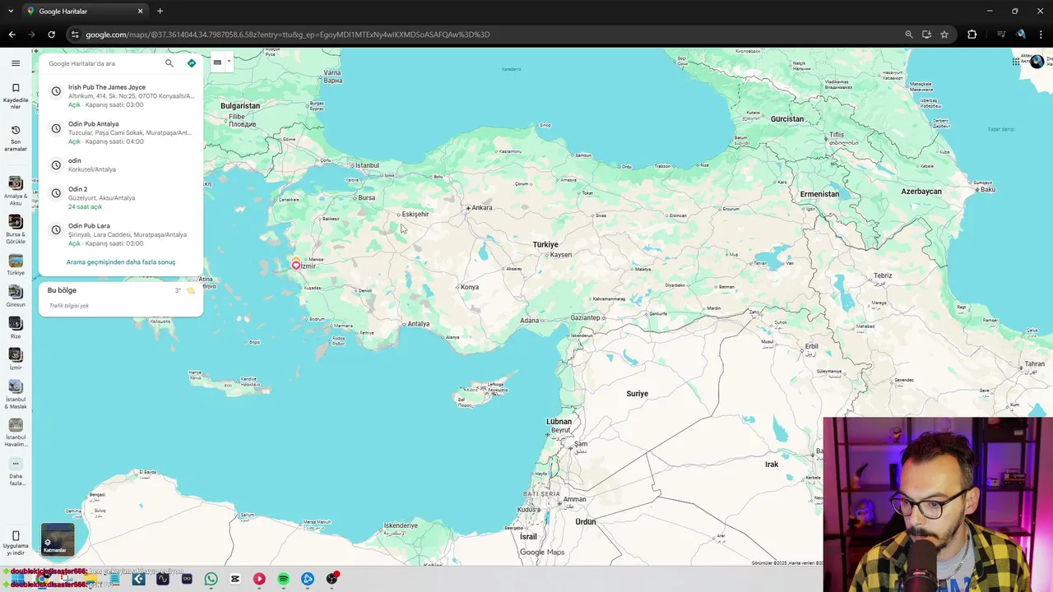Open the media control icon in Chrome toolbar
This screenshot has width=1053, height=592.
coord(1001,35)
